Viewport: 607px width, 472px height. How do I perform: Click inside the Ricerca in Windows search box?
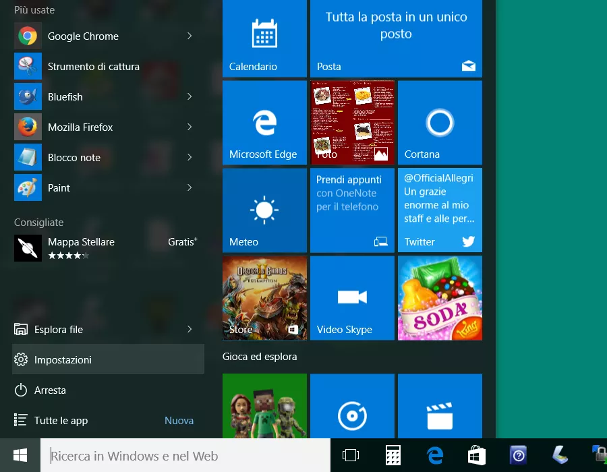pos(135,455)
